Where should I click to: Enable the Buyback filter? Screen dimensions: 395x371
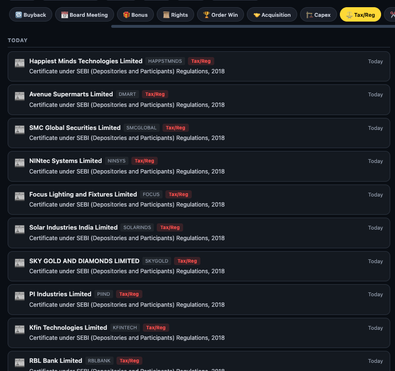pos(30,14)
